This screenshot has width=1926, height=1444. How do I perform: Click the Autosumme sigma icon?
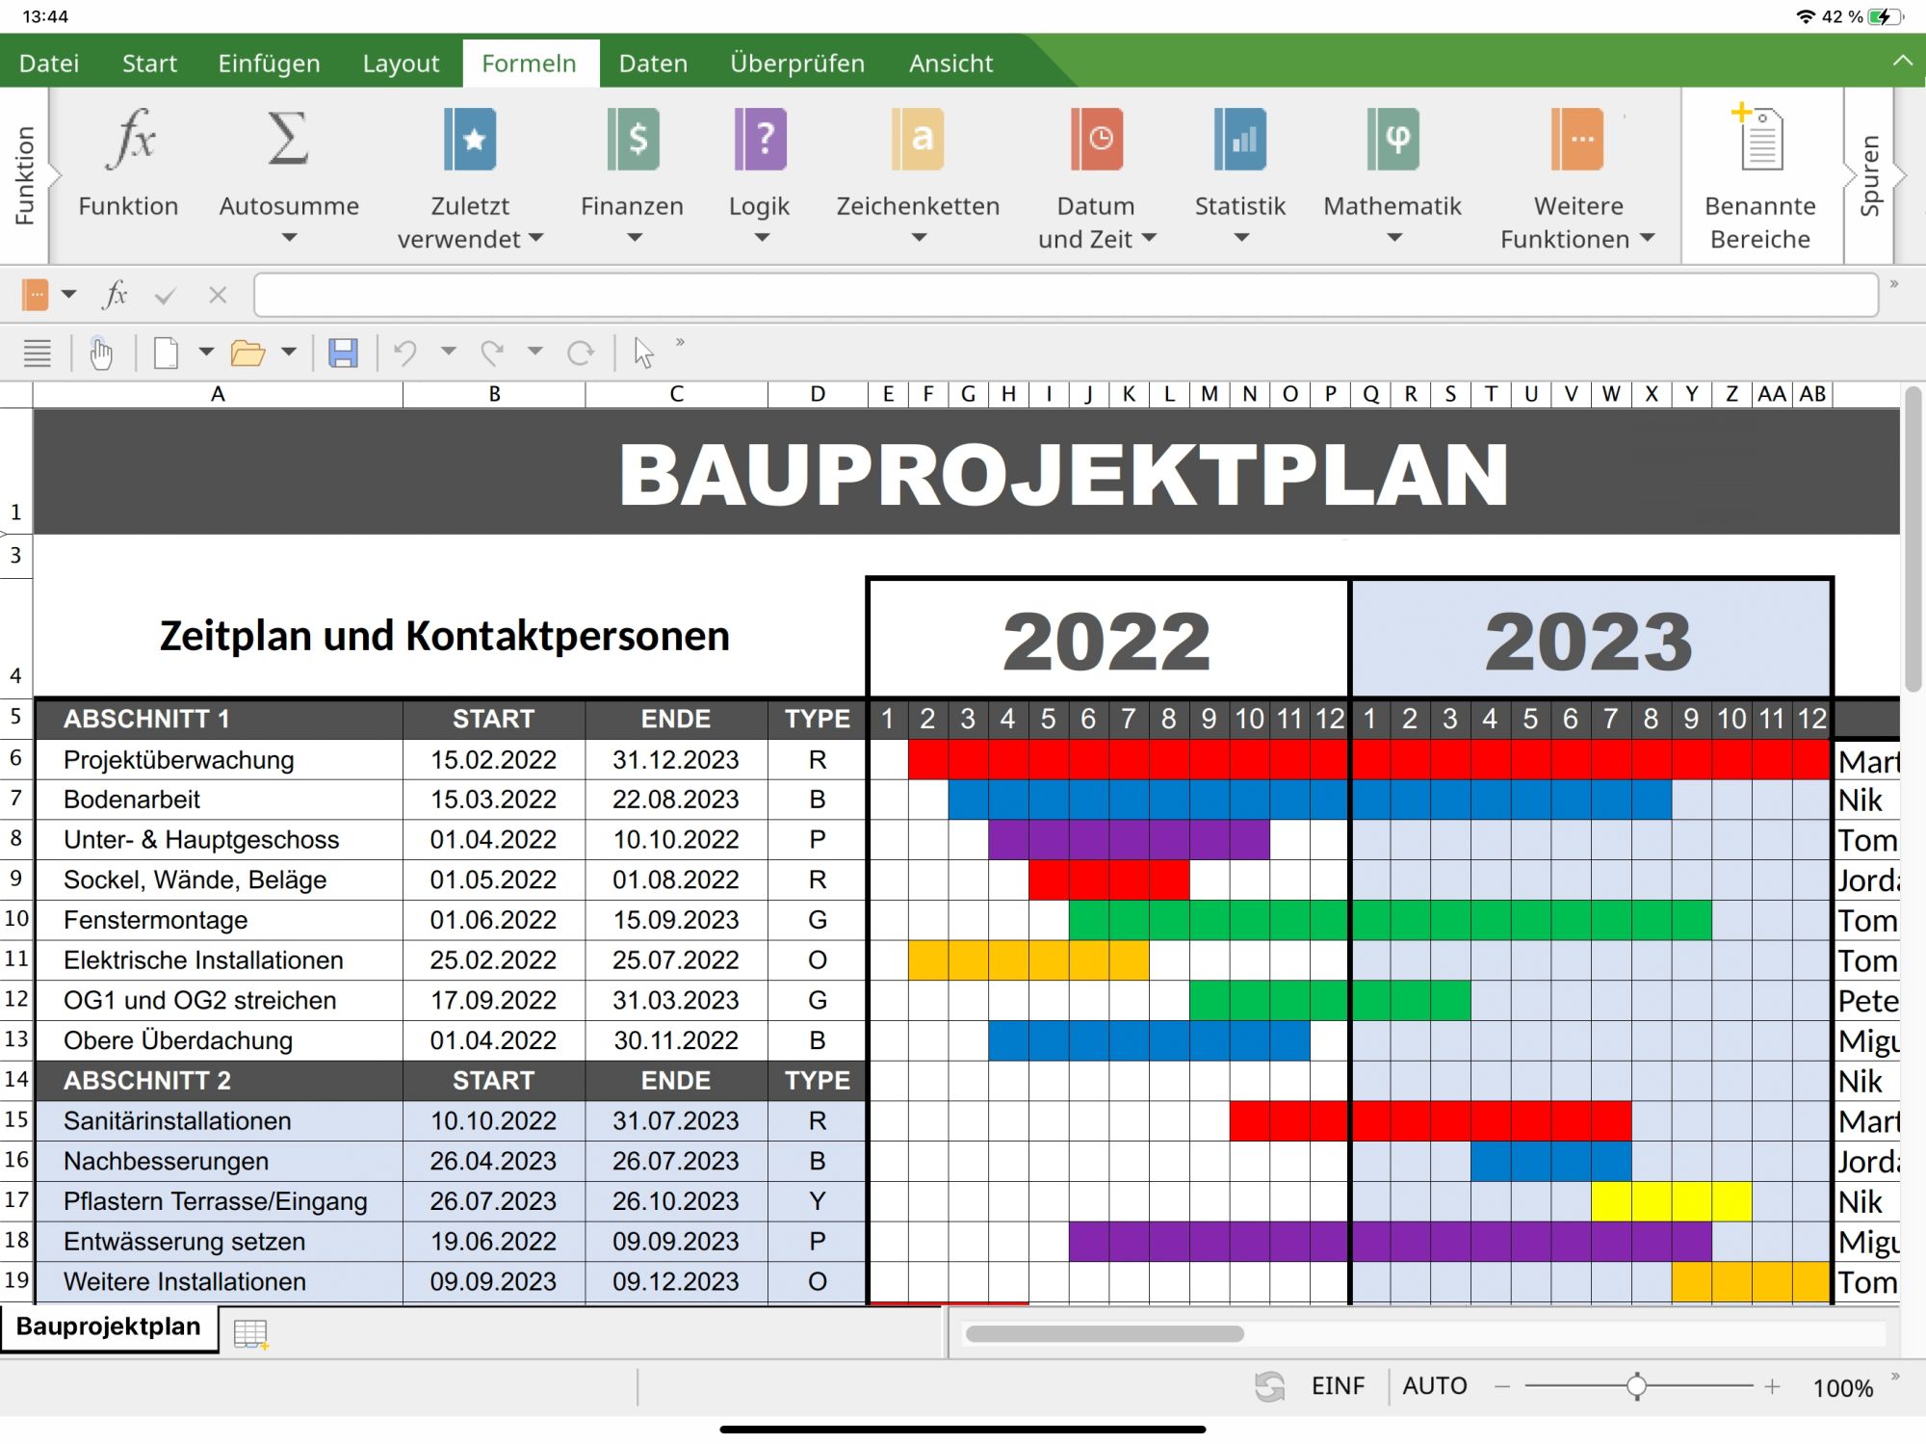pyautogui.click(x=288, y=138)
